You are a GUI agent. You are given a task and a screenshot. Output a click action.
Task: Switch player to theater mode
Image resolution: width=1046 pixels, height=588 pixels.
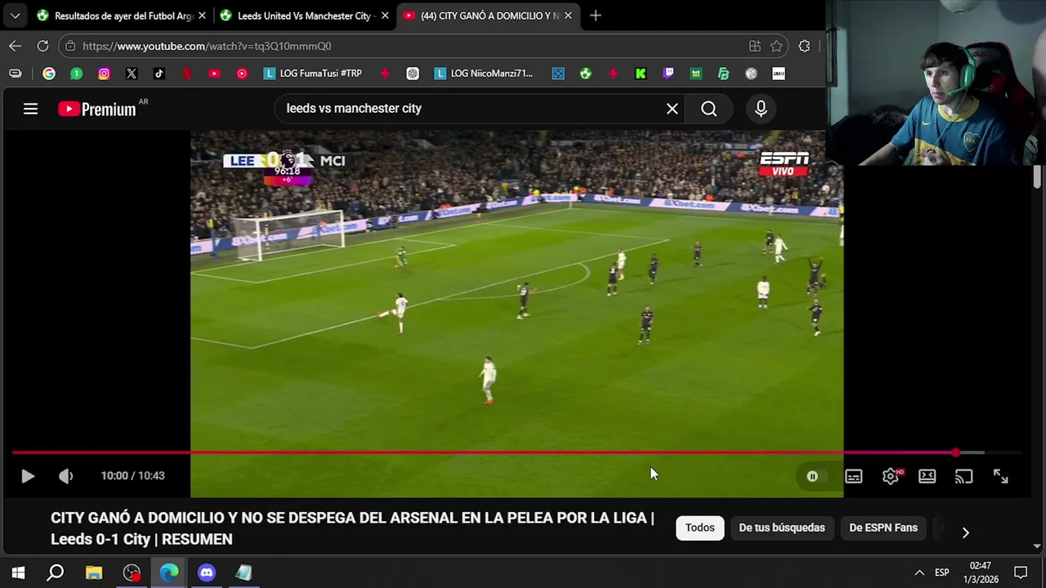[927, 476]
